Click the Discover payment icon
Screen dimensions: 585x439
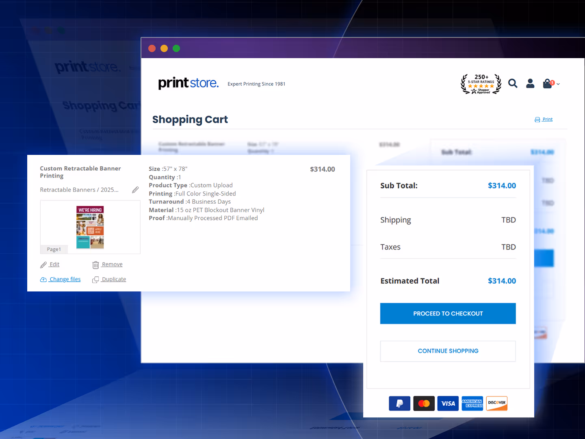[497, 403]
